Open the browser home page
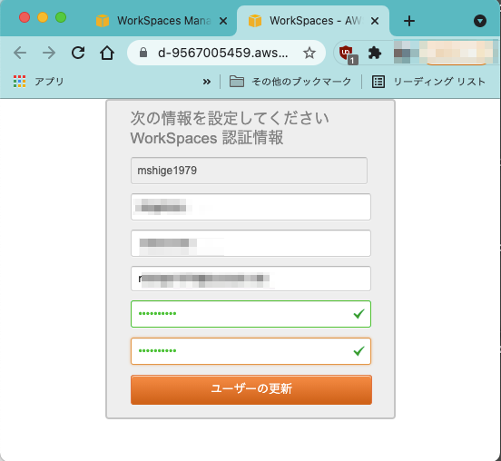Viewport: 501px width, 461px height. pyautogui.click(x=107, y=53)
